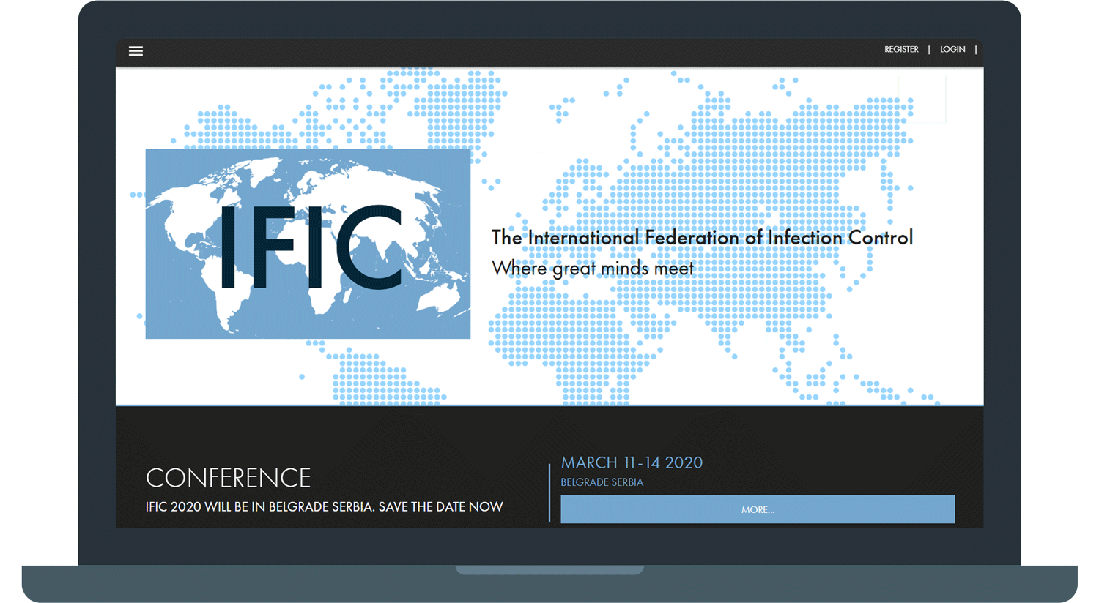Click the pipe separator between REGISTER and LOGIN
The height and width of the screenshot is (603, 1099).
929,50
